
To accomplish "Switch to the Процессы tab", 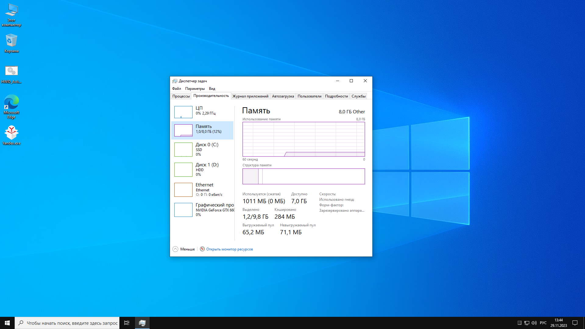I will tap(181, 96).
